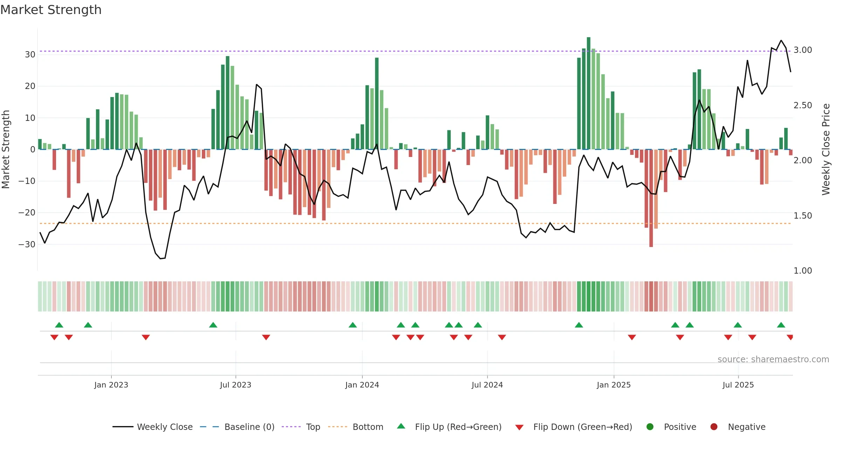Select the green flip-up marker before Jan 2024
The width and height of the screenshot is (841, 473).
tap(353, 325)
